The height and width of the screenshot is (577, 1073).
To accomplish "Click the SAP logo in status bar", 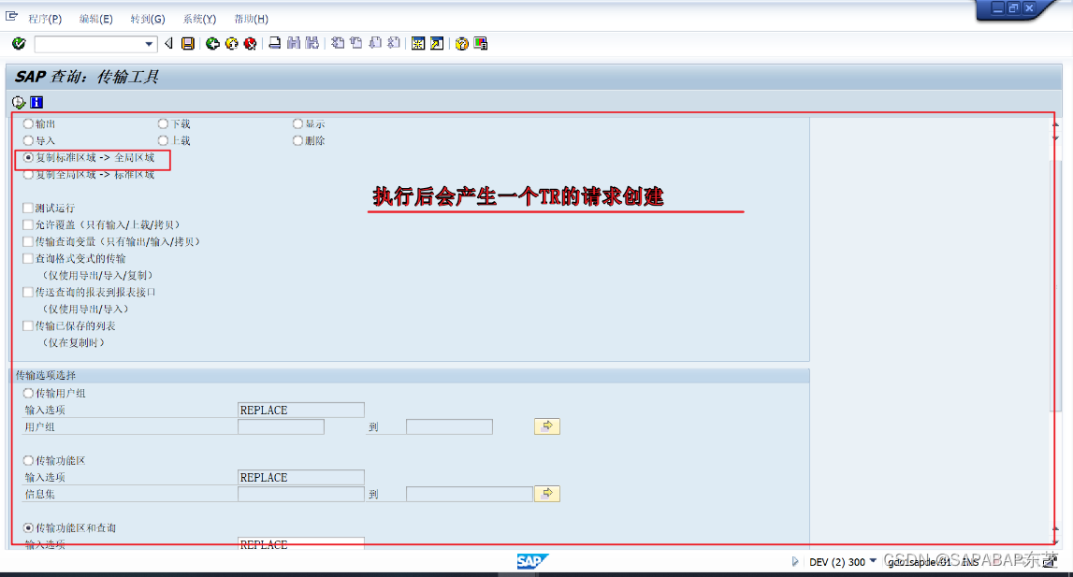I will 531,561.
